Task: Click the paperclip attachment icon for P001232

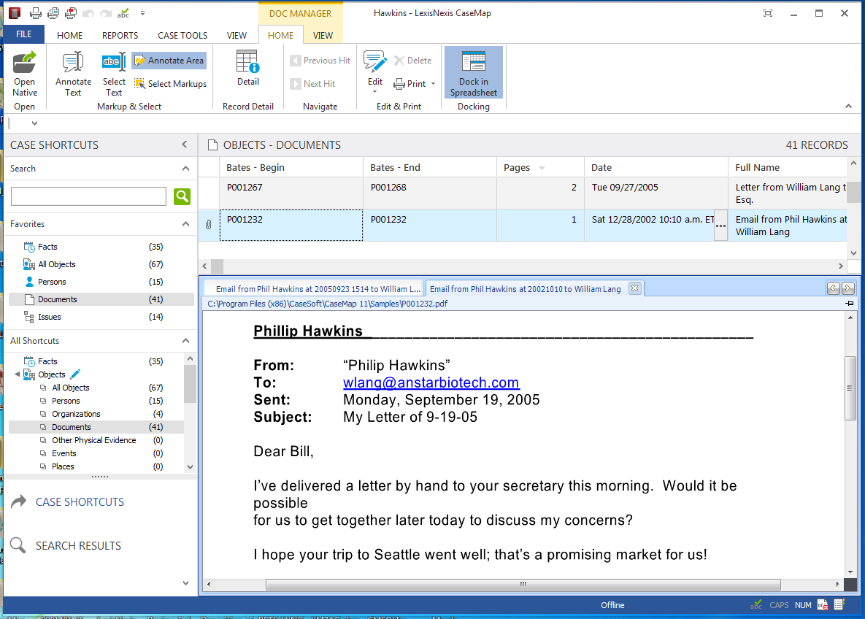Action: click(x=209, y=225)
